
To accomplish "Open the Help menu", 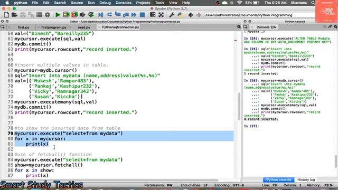I will [x=186, y=3].
